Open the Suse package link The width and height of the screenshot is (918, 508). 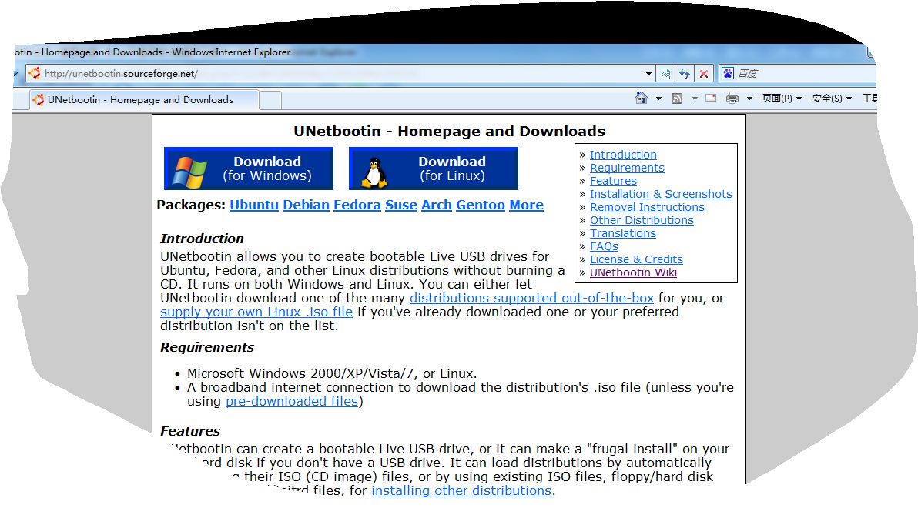[x=401, y=205]
